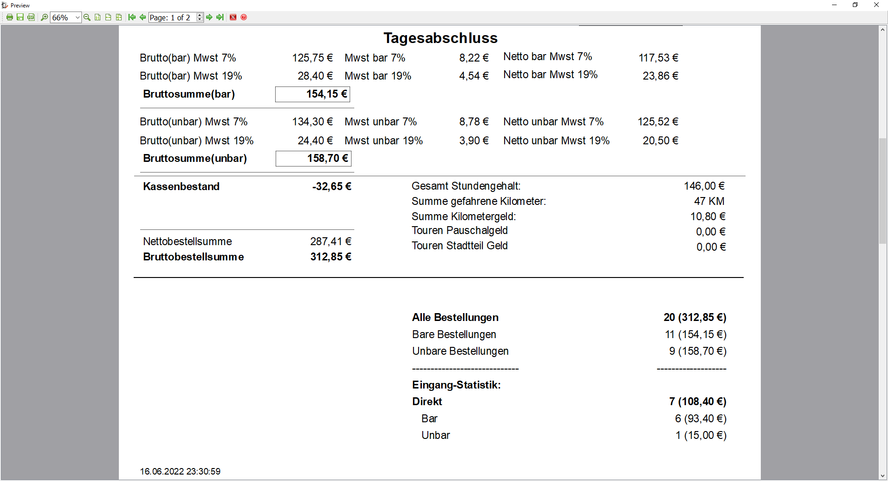Set zoom to actual size 1:1
The width and height of the screenshot is (888, 481).
point(98,18)
